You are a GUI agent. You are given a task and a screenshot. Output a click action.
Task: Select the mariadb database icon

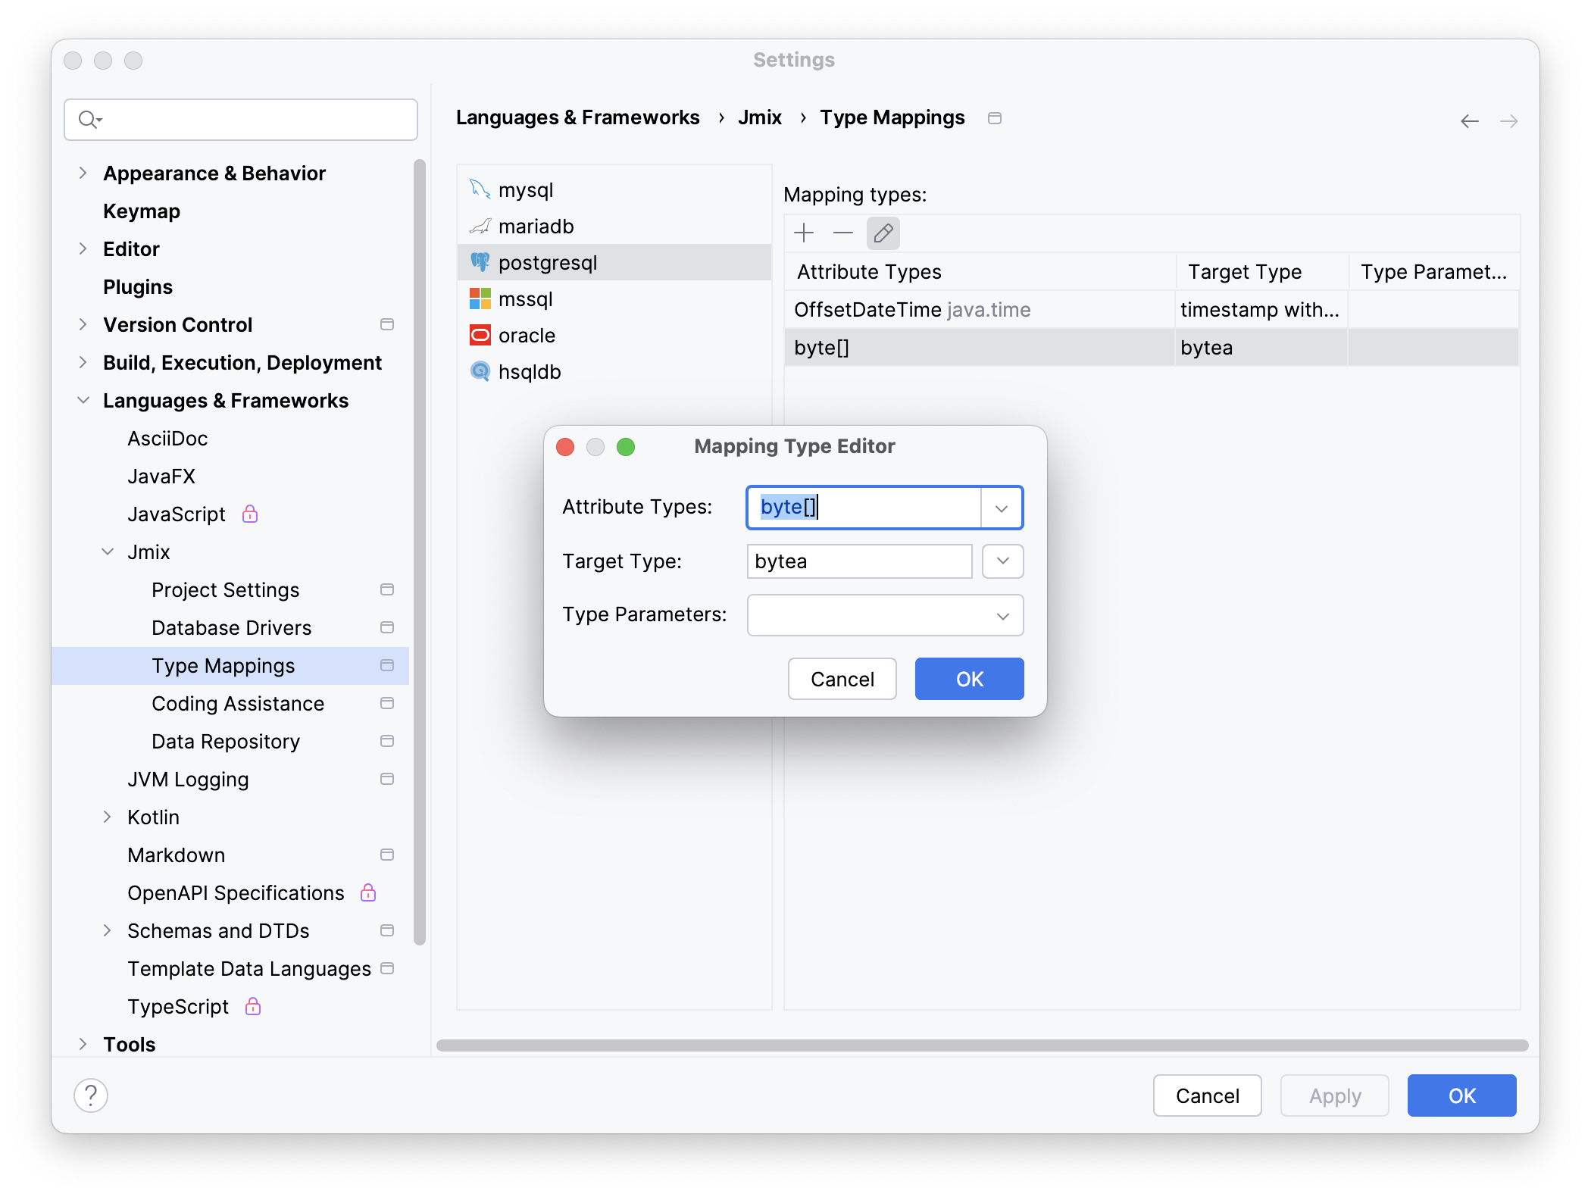point(479,226)
